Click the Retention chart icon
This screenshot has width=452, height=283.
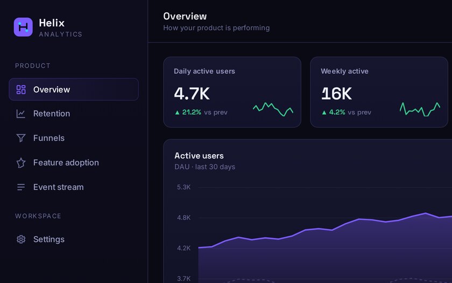21,114
